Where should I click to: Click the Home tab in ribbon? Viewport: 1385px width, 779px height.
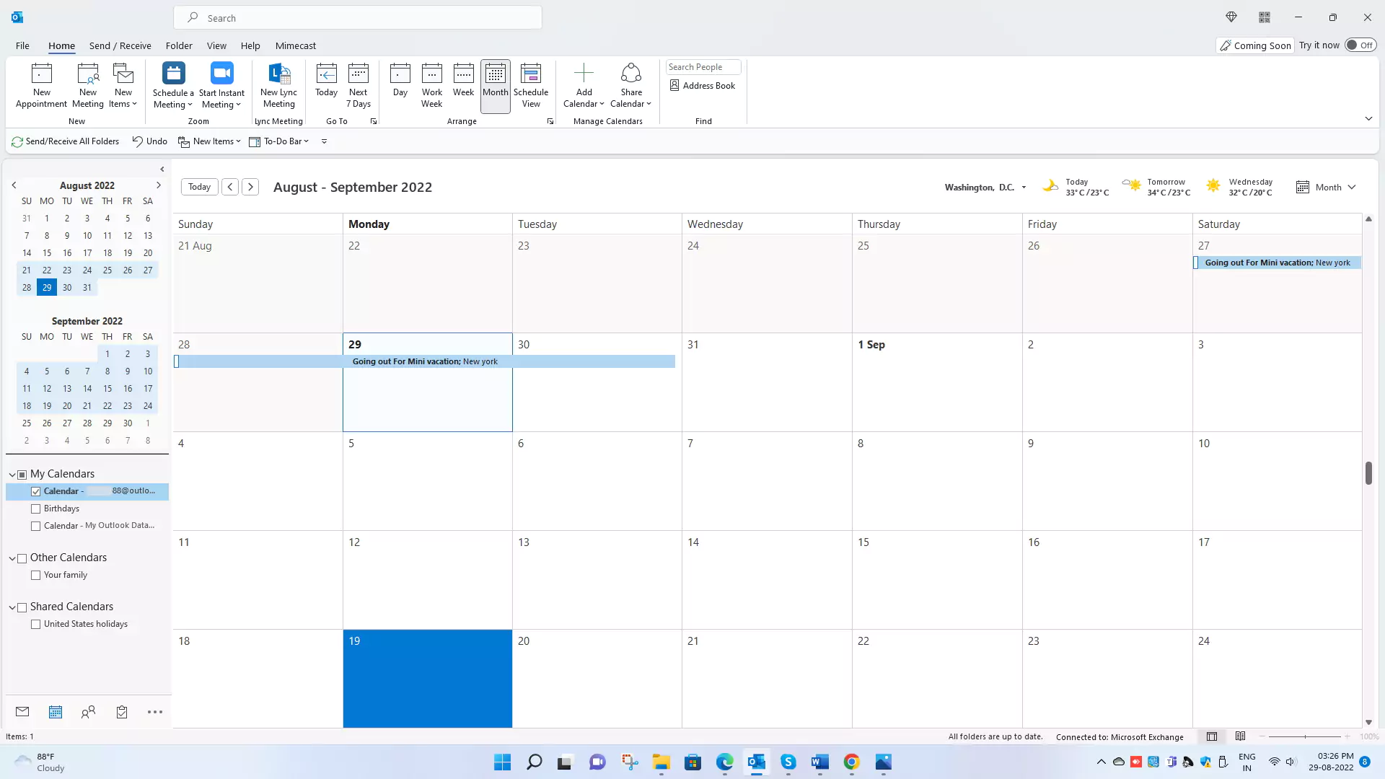click(x=61, y=45)
